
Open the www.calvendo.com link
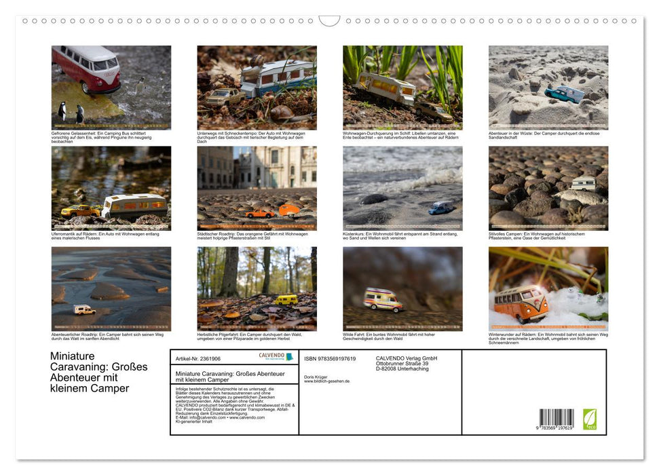click(x=247, y=417)
